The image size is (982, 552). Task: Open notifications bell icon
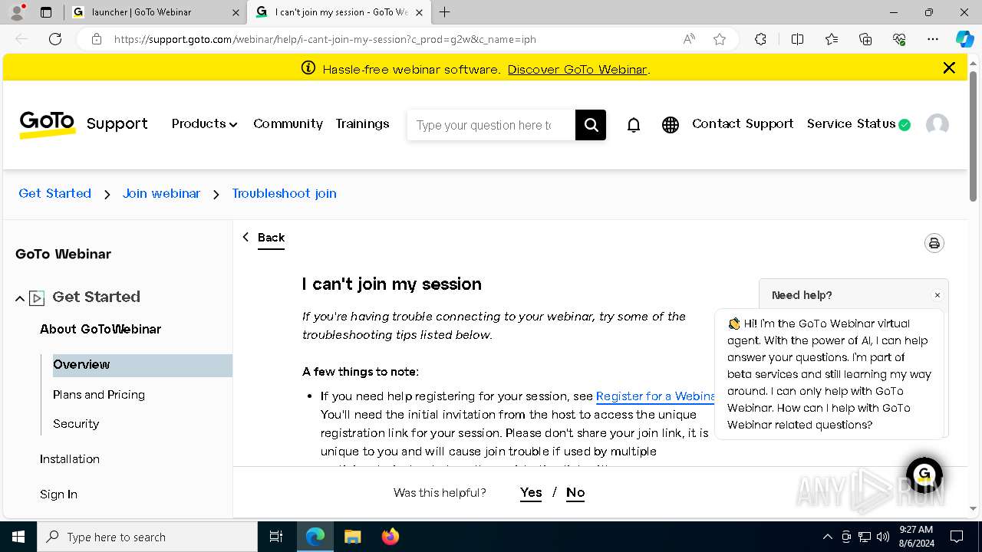click(634, 125)
